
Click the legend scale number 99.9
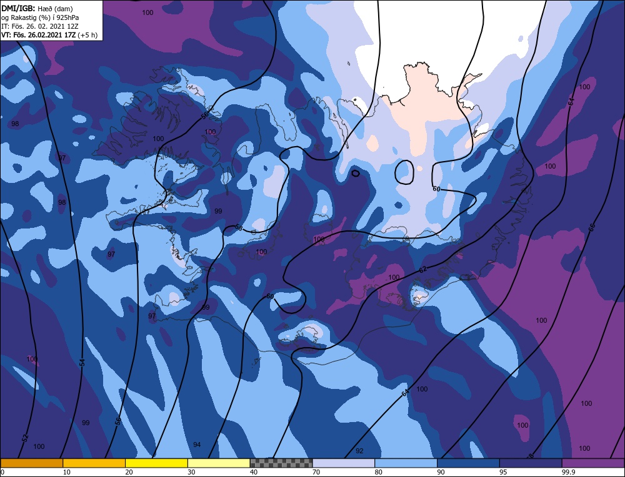click(568, 472)
